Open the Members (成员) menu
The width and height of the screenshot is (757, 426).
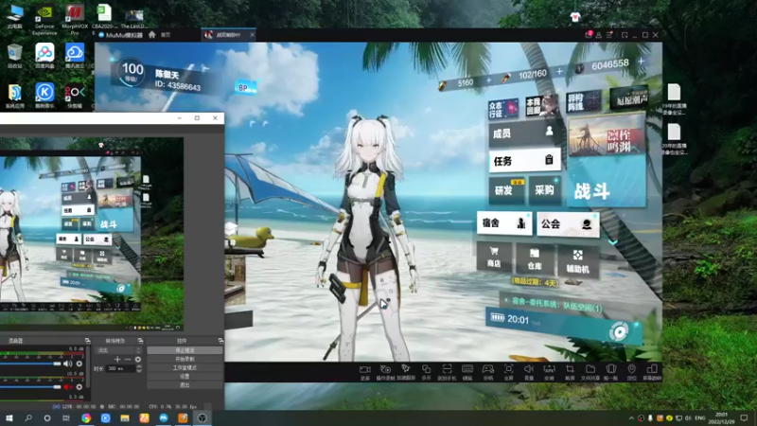524,133
